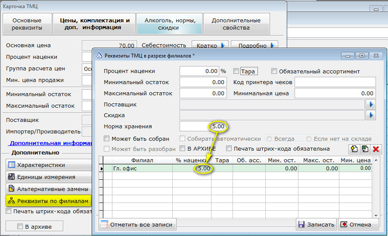The width and height of the screenshot is (388, 236).
Task: Click the Реквизиты по филиалам button
Action: pyautogui.click(x=49, y=201)
